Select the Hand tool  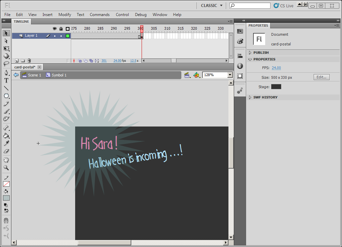(x=6, y=160)
